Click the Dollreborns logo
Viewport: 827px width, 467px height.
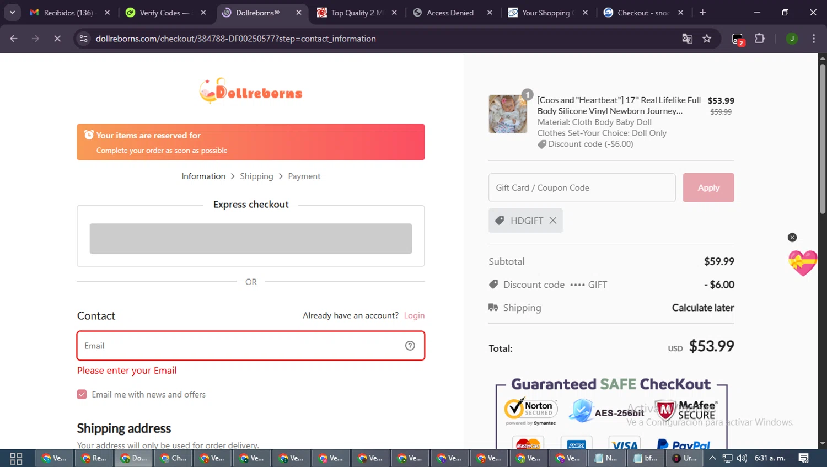[x=251, y=90]
